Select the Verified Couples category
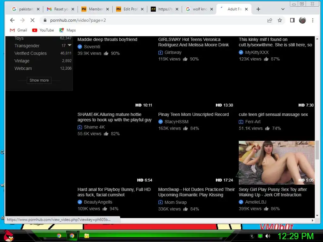The height and width of the screenshot is (242, 323). 31,53
